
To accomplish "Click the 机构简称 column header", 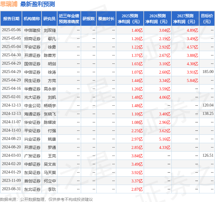I will click(x=32, y=19).
